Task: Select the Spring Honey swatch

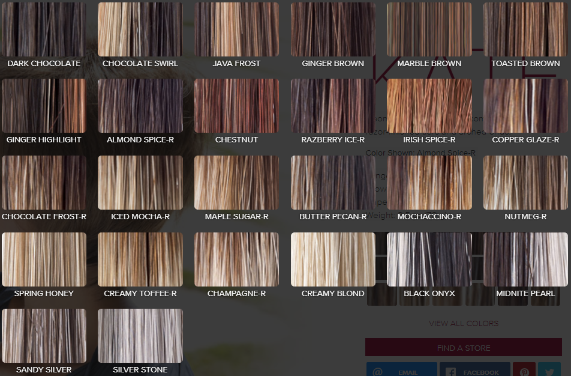Action: tap(44, 259)
